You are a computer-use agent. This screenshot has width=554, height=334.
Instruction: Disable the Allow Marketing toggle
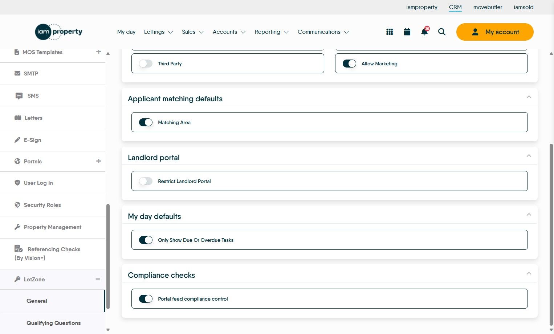click(349, 63)
